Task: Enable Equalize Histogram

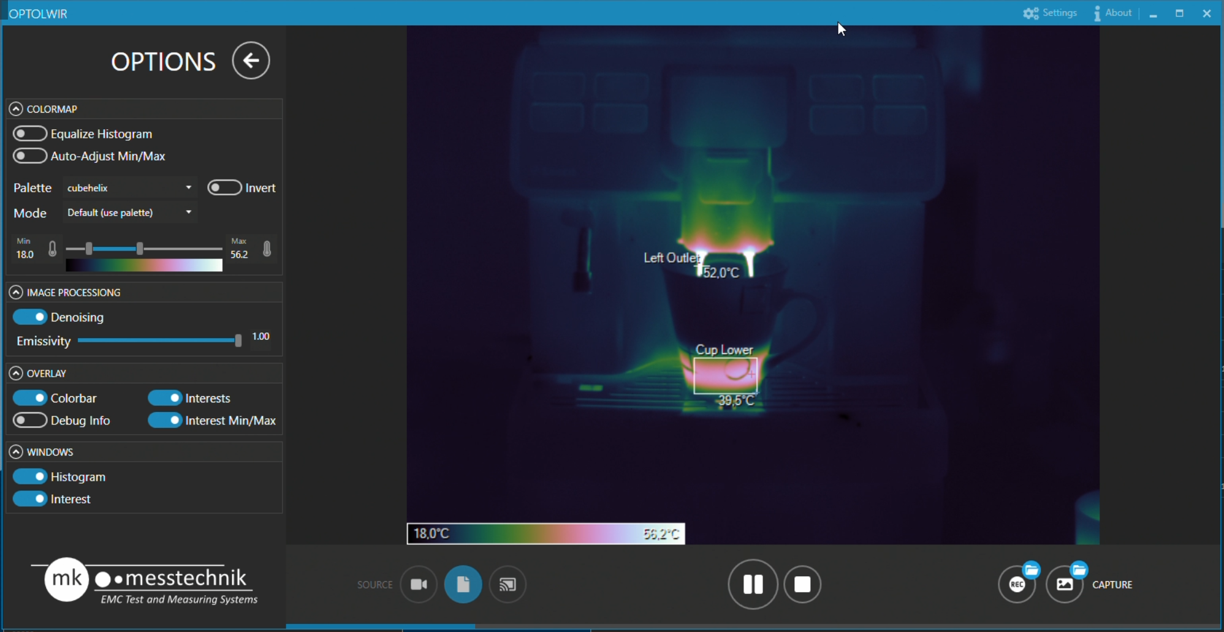Action: pos(29,133)
